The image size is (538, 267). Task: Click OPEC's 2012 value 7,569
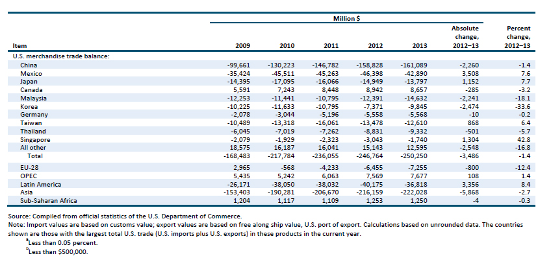click(x=375, y=176)
